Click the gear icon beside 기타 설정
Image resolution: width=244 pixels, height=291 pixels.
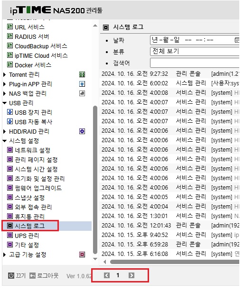point(10,245)
